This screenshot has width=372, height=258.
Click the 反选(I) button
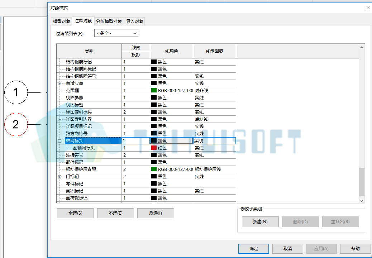point(156,213)
